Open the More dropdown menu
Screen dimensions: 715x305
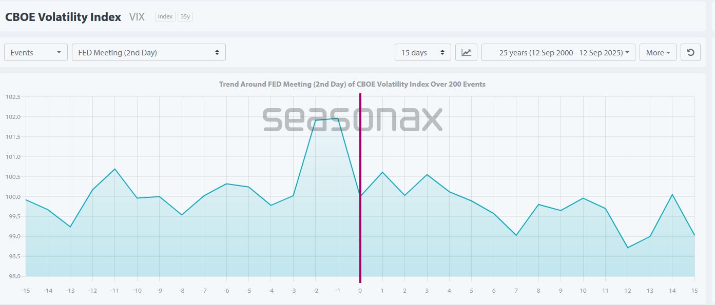click(x=658, y=52)
